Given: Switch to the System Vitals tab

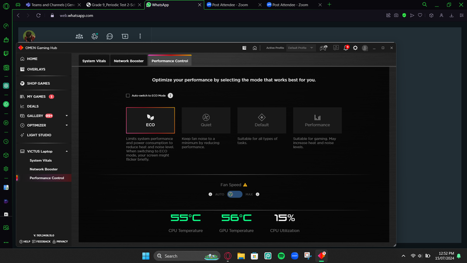Looking at the screenshot, I should point(94,61).
